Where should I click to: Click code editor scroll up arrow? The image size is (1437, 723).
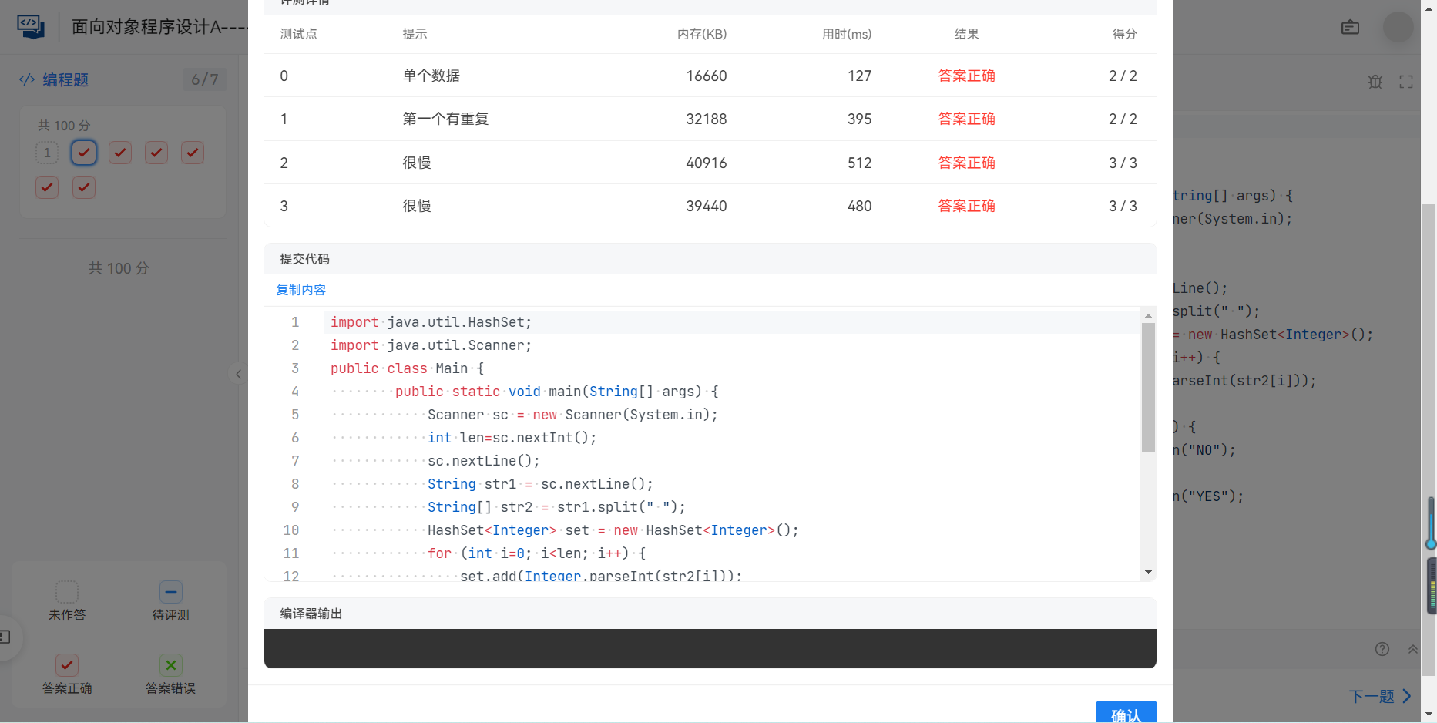[1148, 315]
